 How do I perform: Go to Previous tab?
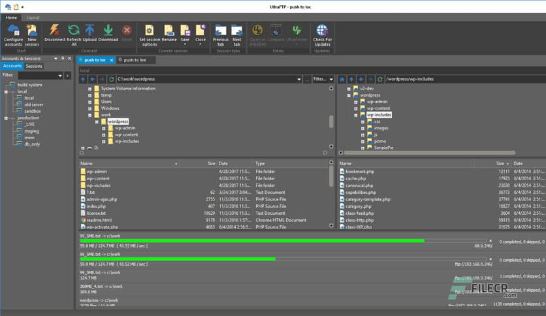220,35
